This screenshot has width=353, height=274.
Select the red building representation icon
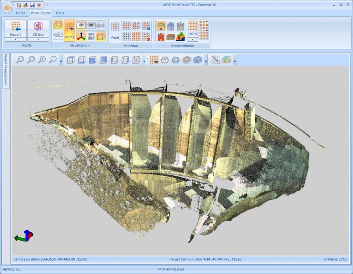coord(161,37)
